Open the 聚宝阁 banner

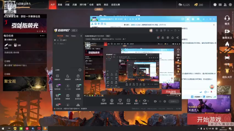tap(25, 84)
